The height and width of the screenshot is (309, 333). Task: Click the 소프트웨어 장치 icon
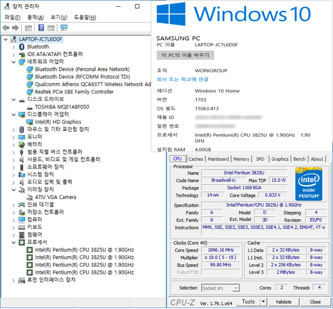coord(21,167)
